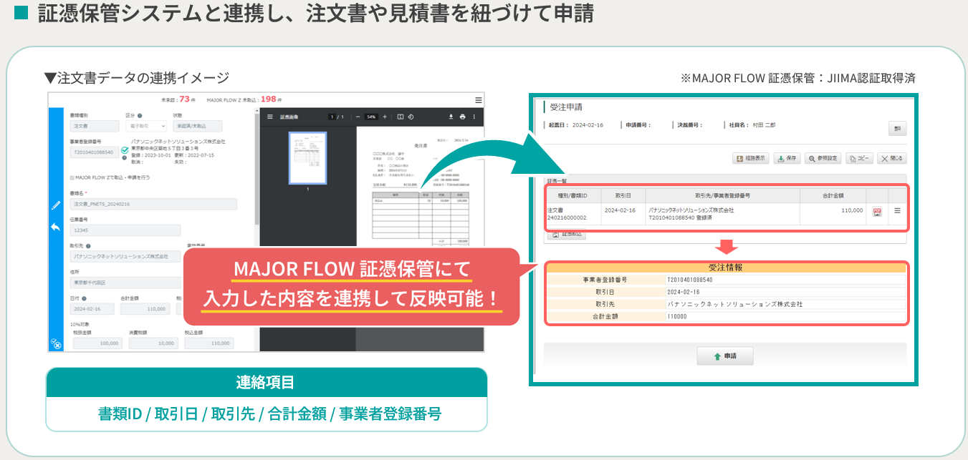Image resolution: width=968 pixels, height=460 pixels.
Task: Click the PDF zoom level 54% box
Action: (371, 117)
